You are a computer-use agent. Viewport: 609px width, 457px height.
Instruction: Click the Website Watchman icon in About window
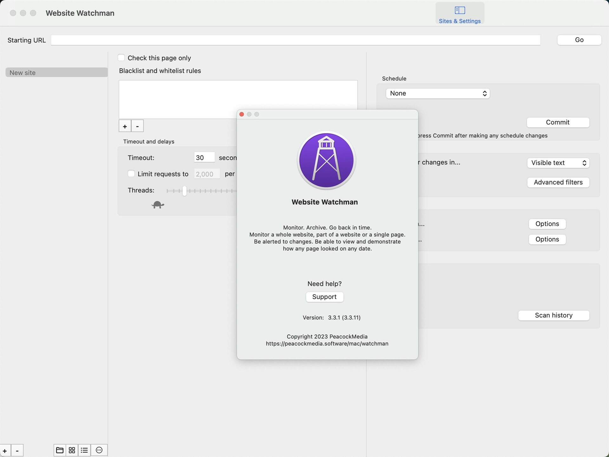tap(326, 160)
